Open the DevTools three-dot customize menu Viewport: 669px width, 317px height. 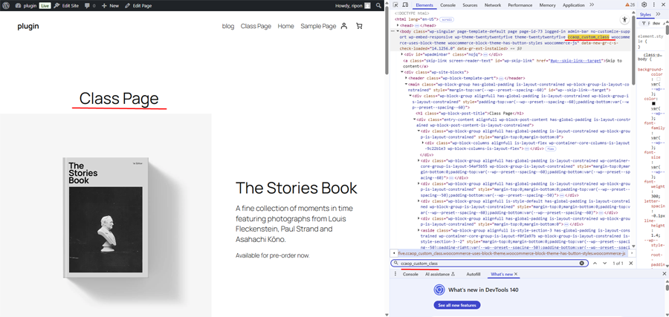[x=653, y=4]
